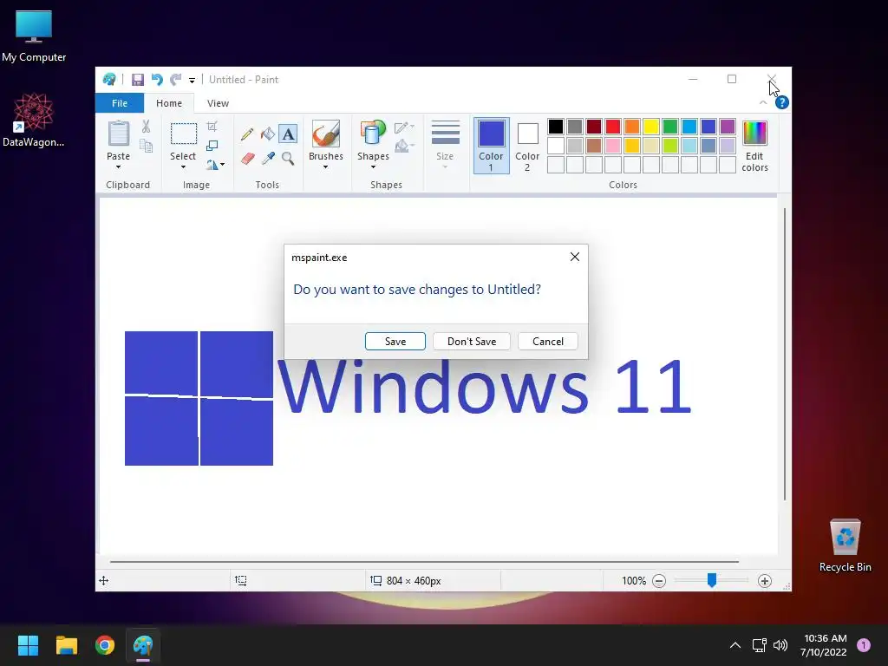Screen dimensions: 888x666
Task: Collapse the ribbon with chevron arrow
Action: tap(763, 102)
